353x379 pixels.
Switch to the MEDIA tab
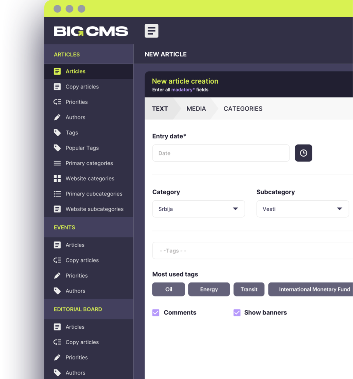[x=196, y=108]
